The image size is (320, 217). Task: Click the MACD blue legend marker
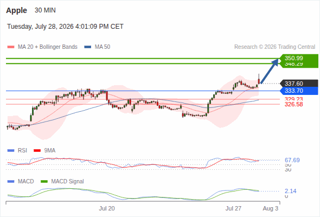(11, 182)
